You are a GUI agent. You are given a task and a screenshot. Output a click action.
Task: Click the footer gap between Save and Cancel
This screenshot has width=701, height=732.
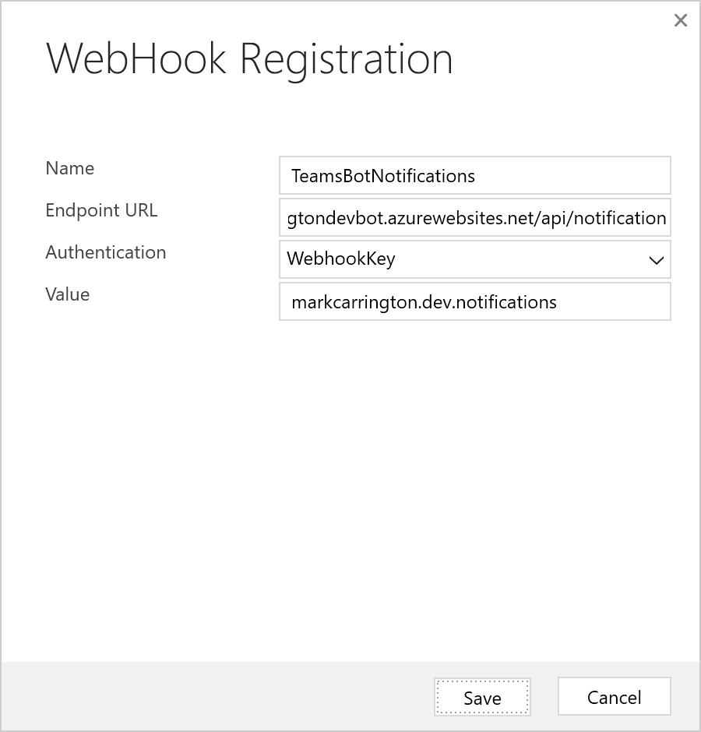tap(544, 697)
